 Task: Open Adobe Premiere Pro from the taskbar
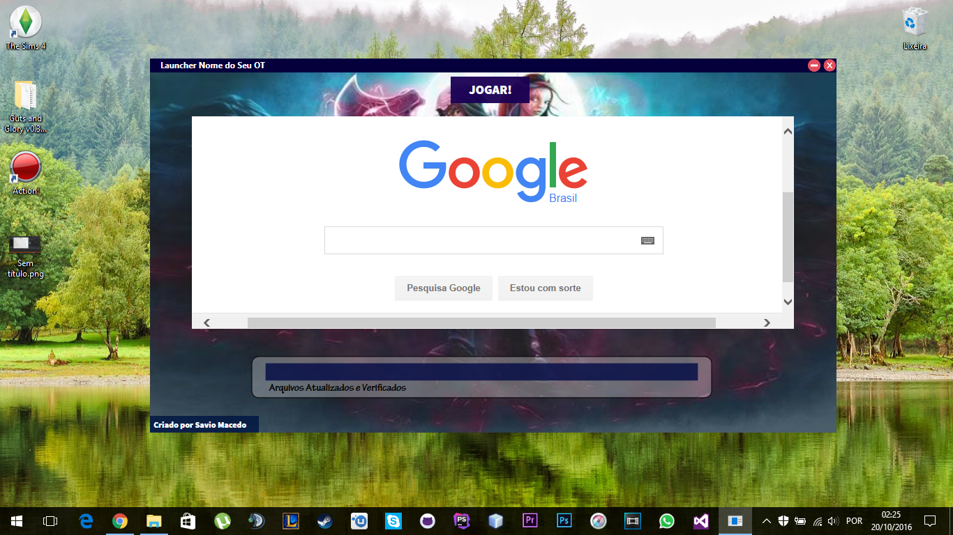tap(530, 520)
